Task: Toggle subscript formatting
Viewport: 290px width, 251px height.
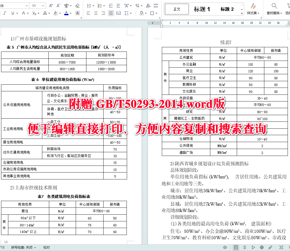Action: pyautogui.click(x=33, y=13)
